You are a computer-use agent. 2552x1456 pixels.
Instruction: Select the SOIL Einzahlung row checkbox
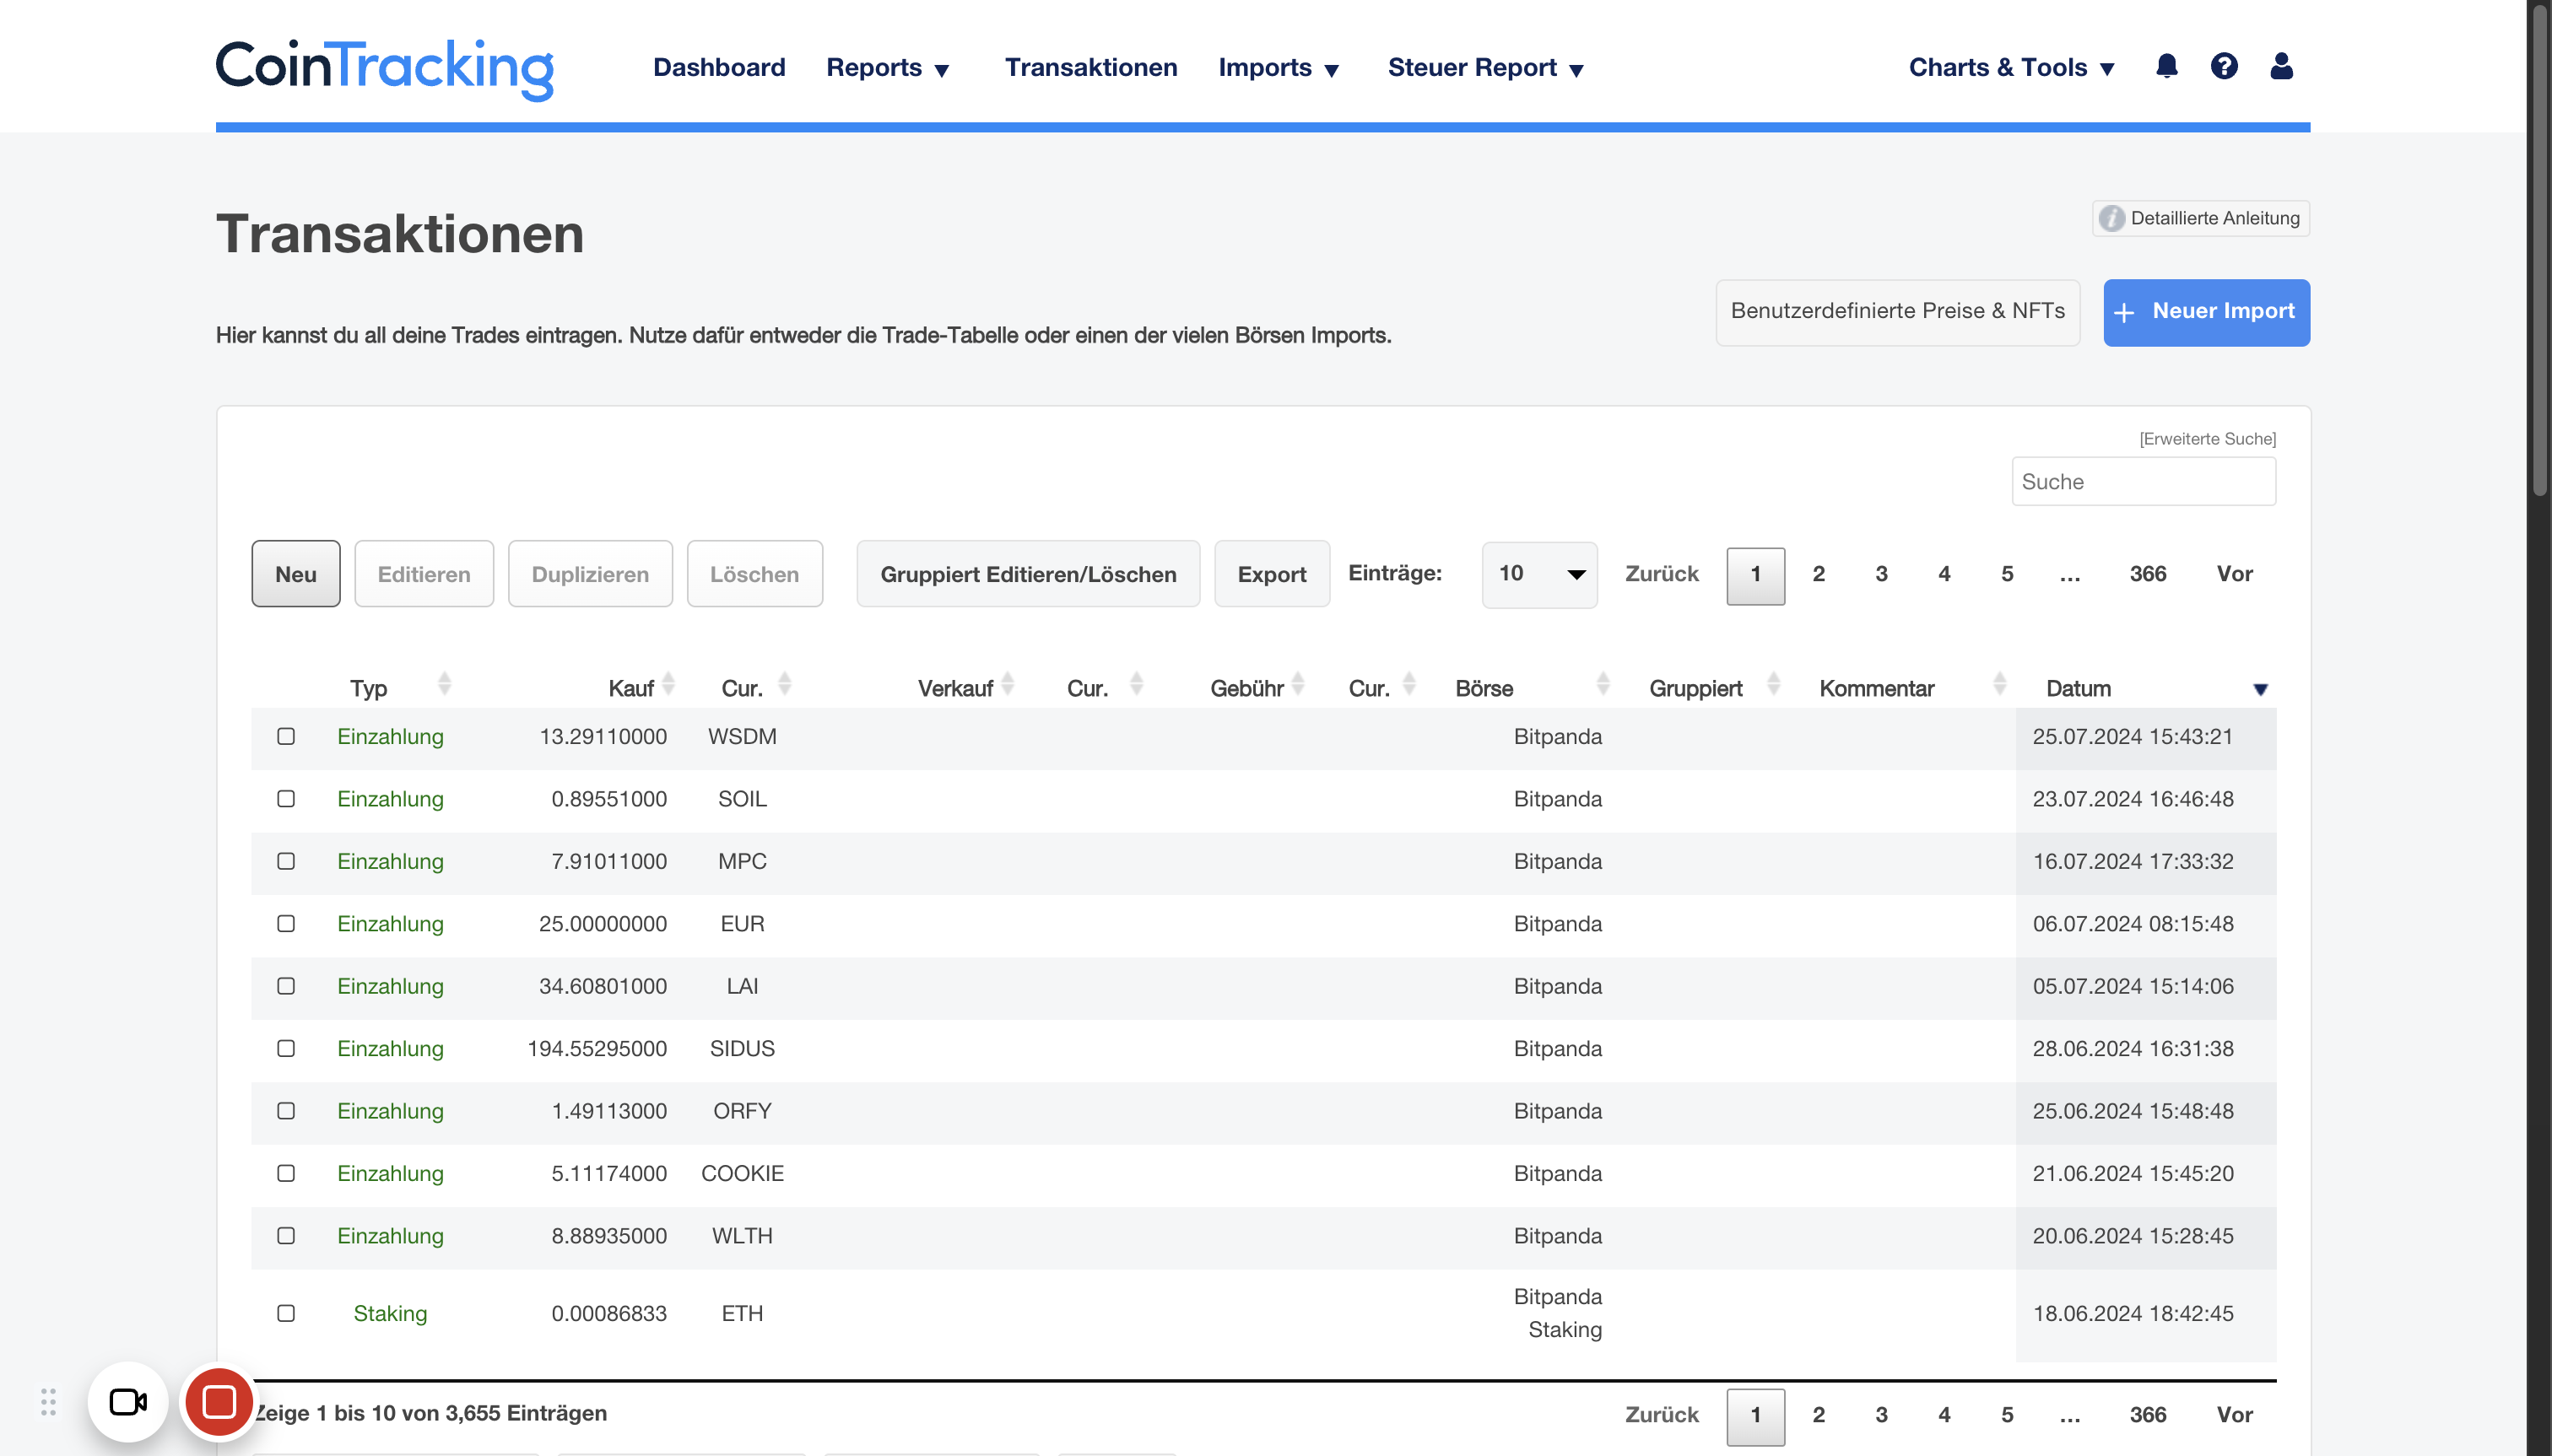pos(286,799)
